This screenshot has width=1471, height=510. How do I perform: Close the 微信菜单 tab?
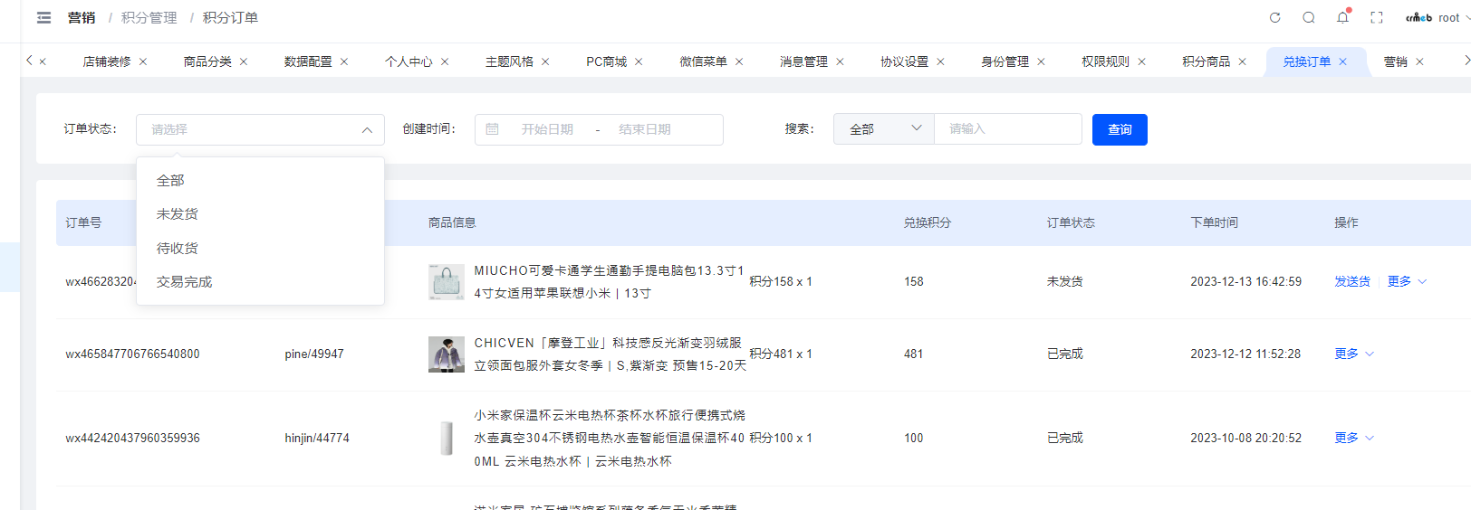click(739, 61)
